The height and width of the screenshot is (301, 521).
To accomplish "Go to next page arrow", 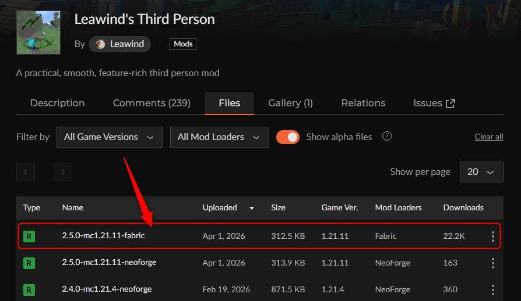I will (x=63, y=172).
